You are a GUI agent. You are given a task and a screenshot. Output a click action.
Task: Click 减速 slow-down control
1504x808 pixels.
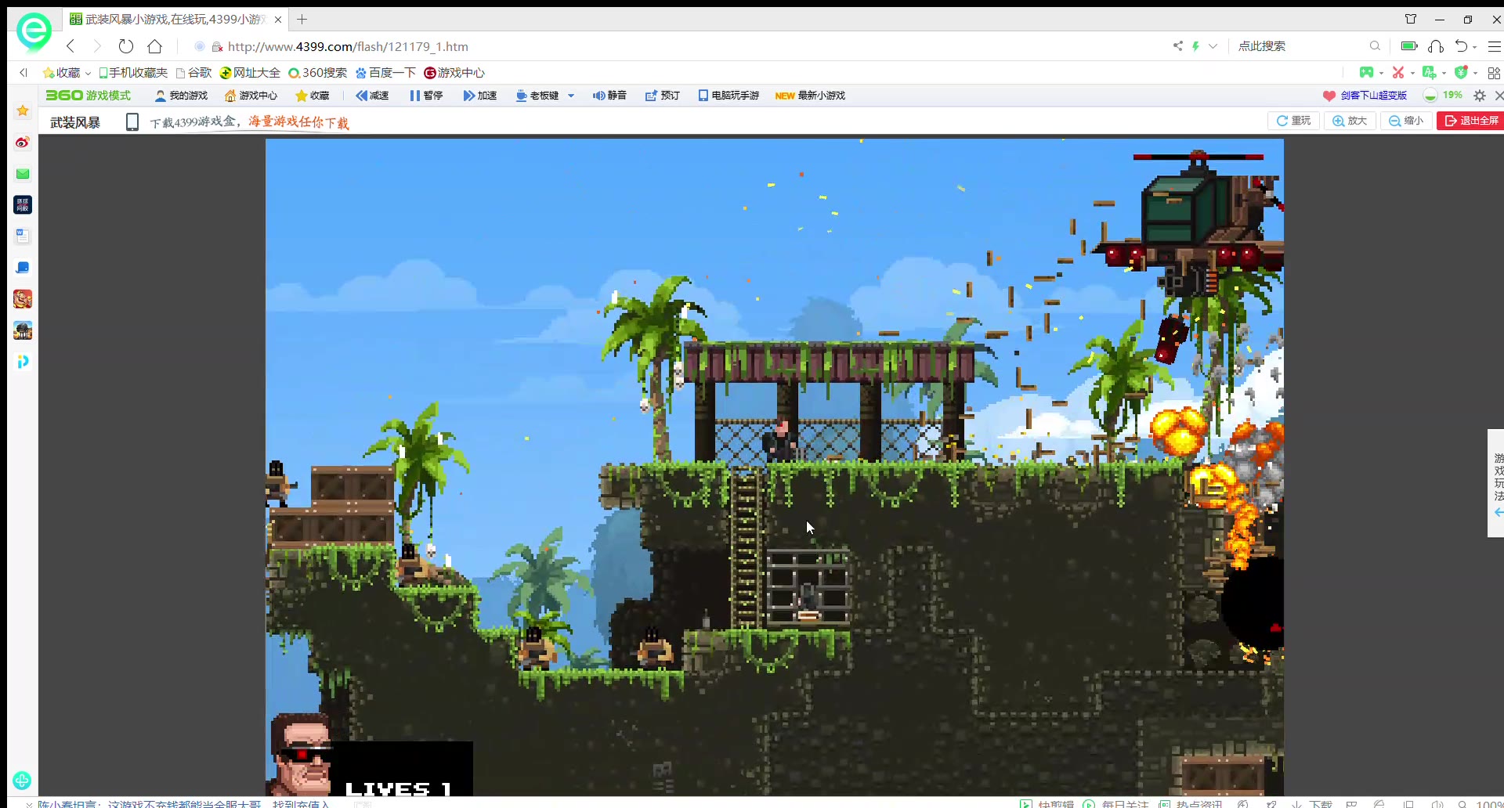tap(372, 96)
